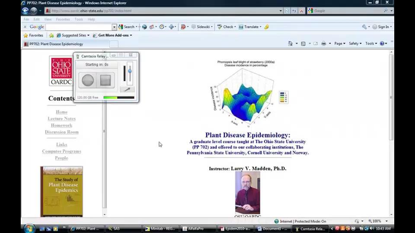Click the Plant Disease Epidemics book cover
The height and width of the screenshot is (233, 415).
tap(61, 192)
